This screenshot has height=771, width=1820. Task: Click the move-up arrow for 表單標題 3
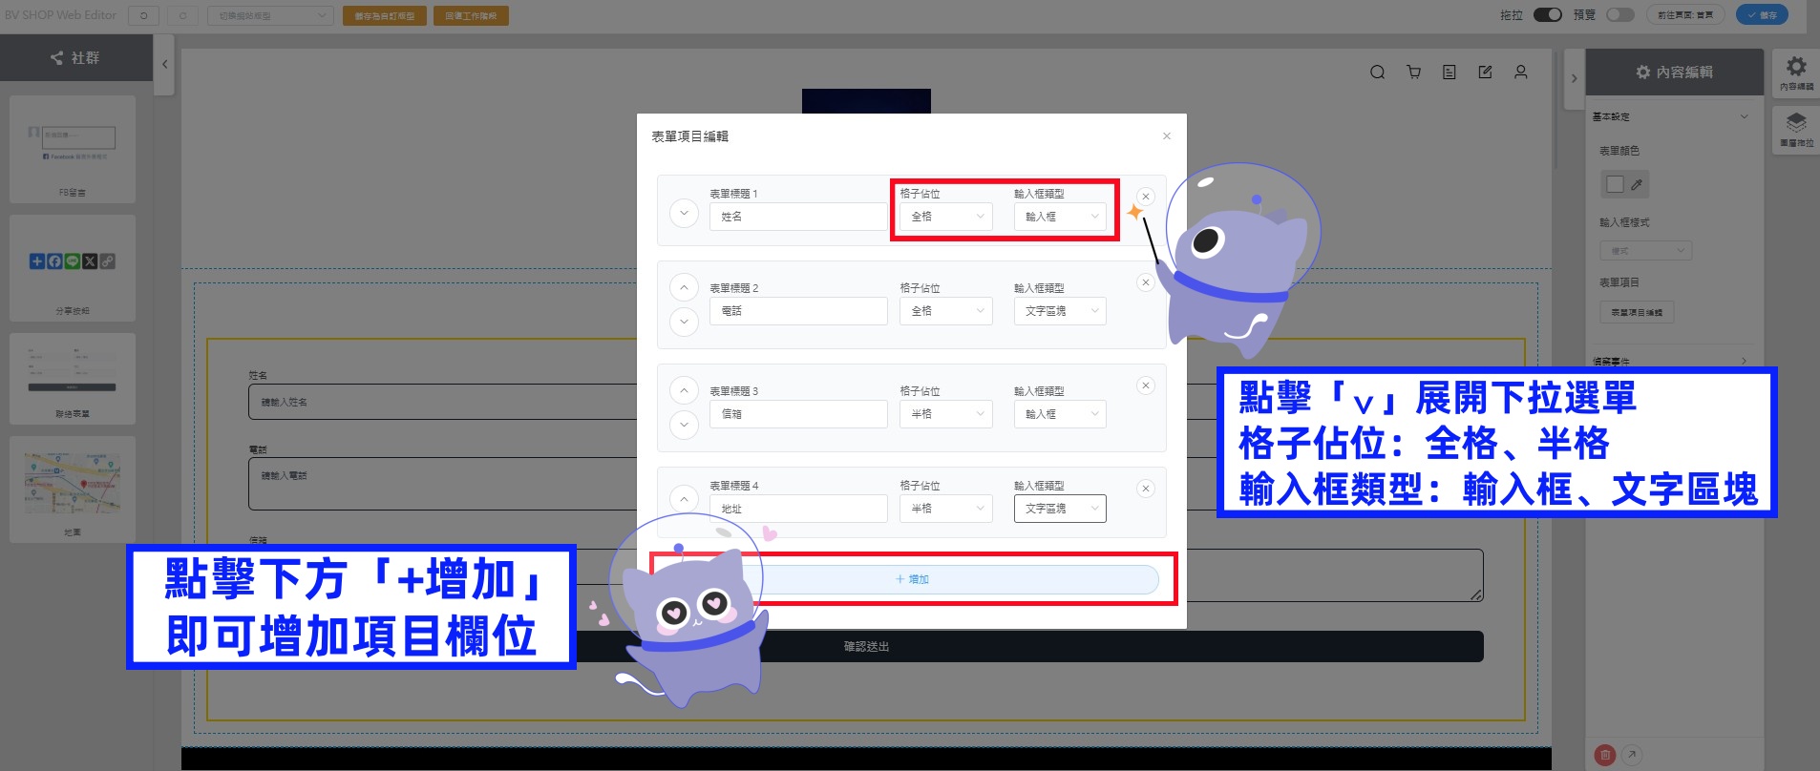(684, 390)
